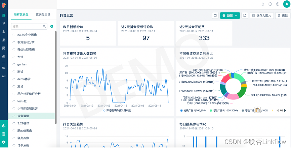Viewport: 291px width, 148px height.
Task: Open the user avatar menu
Action: click(x=287, y=4)
